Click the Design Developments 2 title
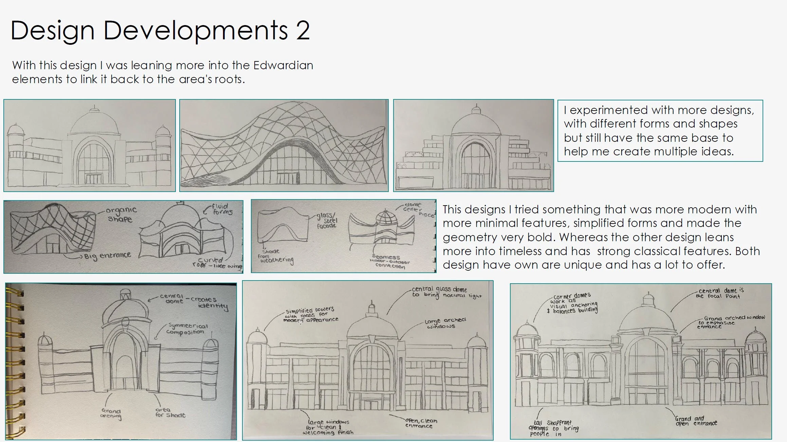Screen dimensions: 787x442 [160, 31]
